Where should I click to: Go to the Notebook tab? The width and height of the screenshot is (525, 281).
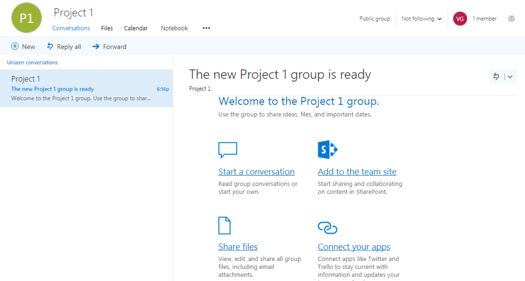coord(174,28)
